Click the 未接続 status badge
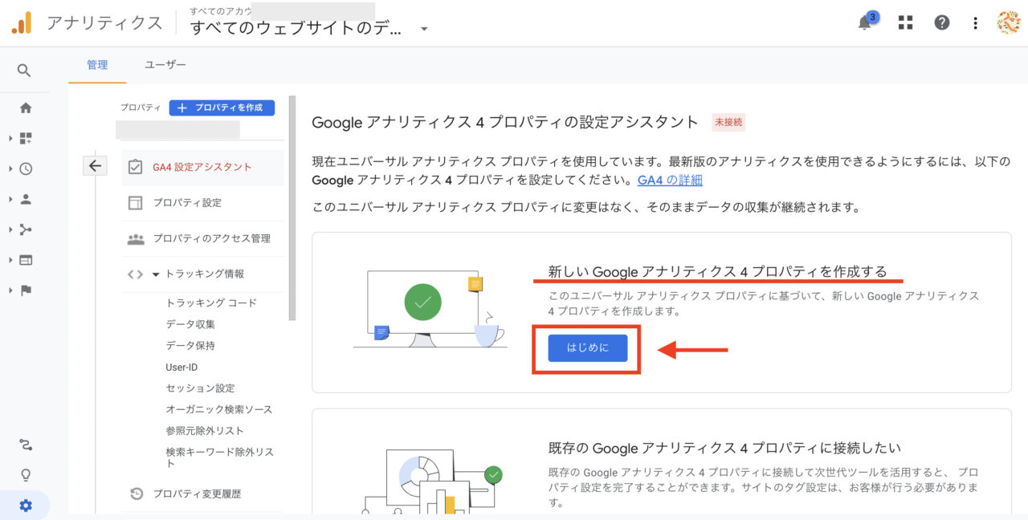 (728, 123)
